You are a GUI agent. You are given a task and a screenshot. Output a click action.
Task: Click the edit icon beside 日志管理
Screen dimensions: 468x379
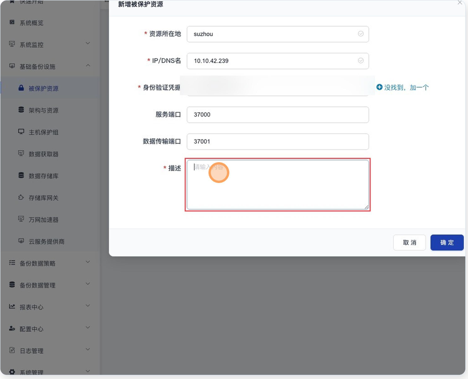pos(12,350)
